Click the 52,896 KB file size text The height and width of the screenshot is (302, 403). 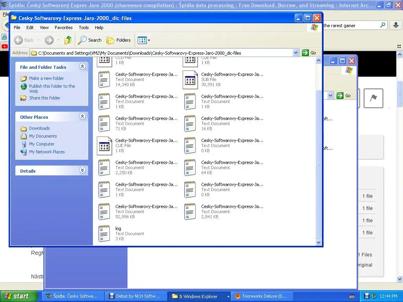[x=125, y=217]
